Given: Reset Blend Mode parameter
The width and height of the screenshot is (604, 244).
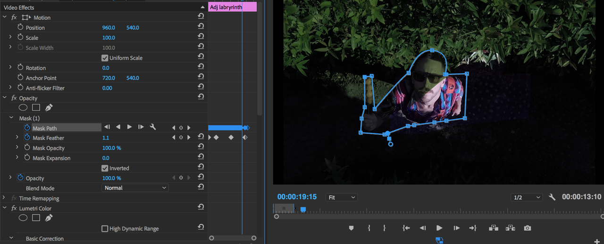Looking at the screenshot, I should click(201, 187).
